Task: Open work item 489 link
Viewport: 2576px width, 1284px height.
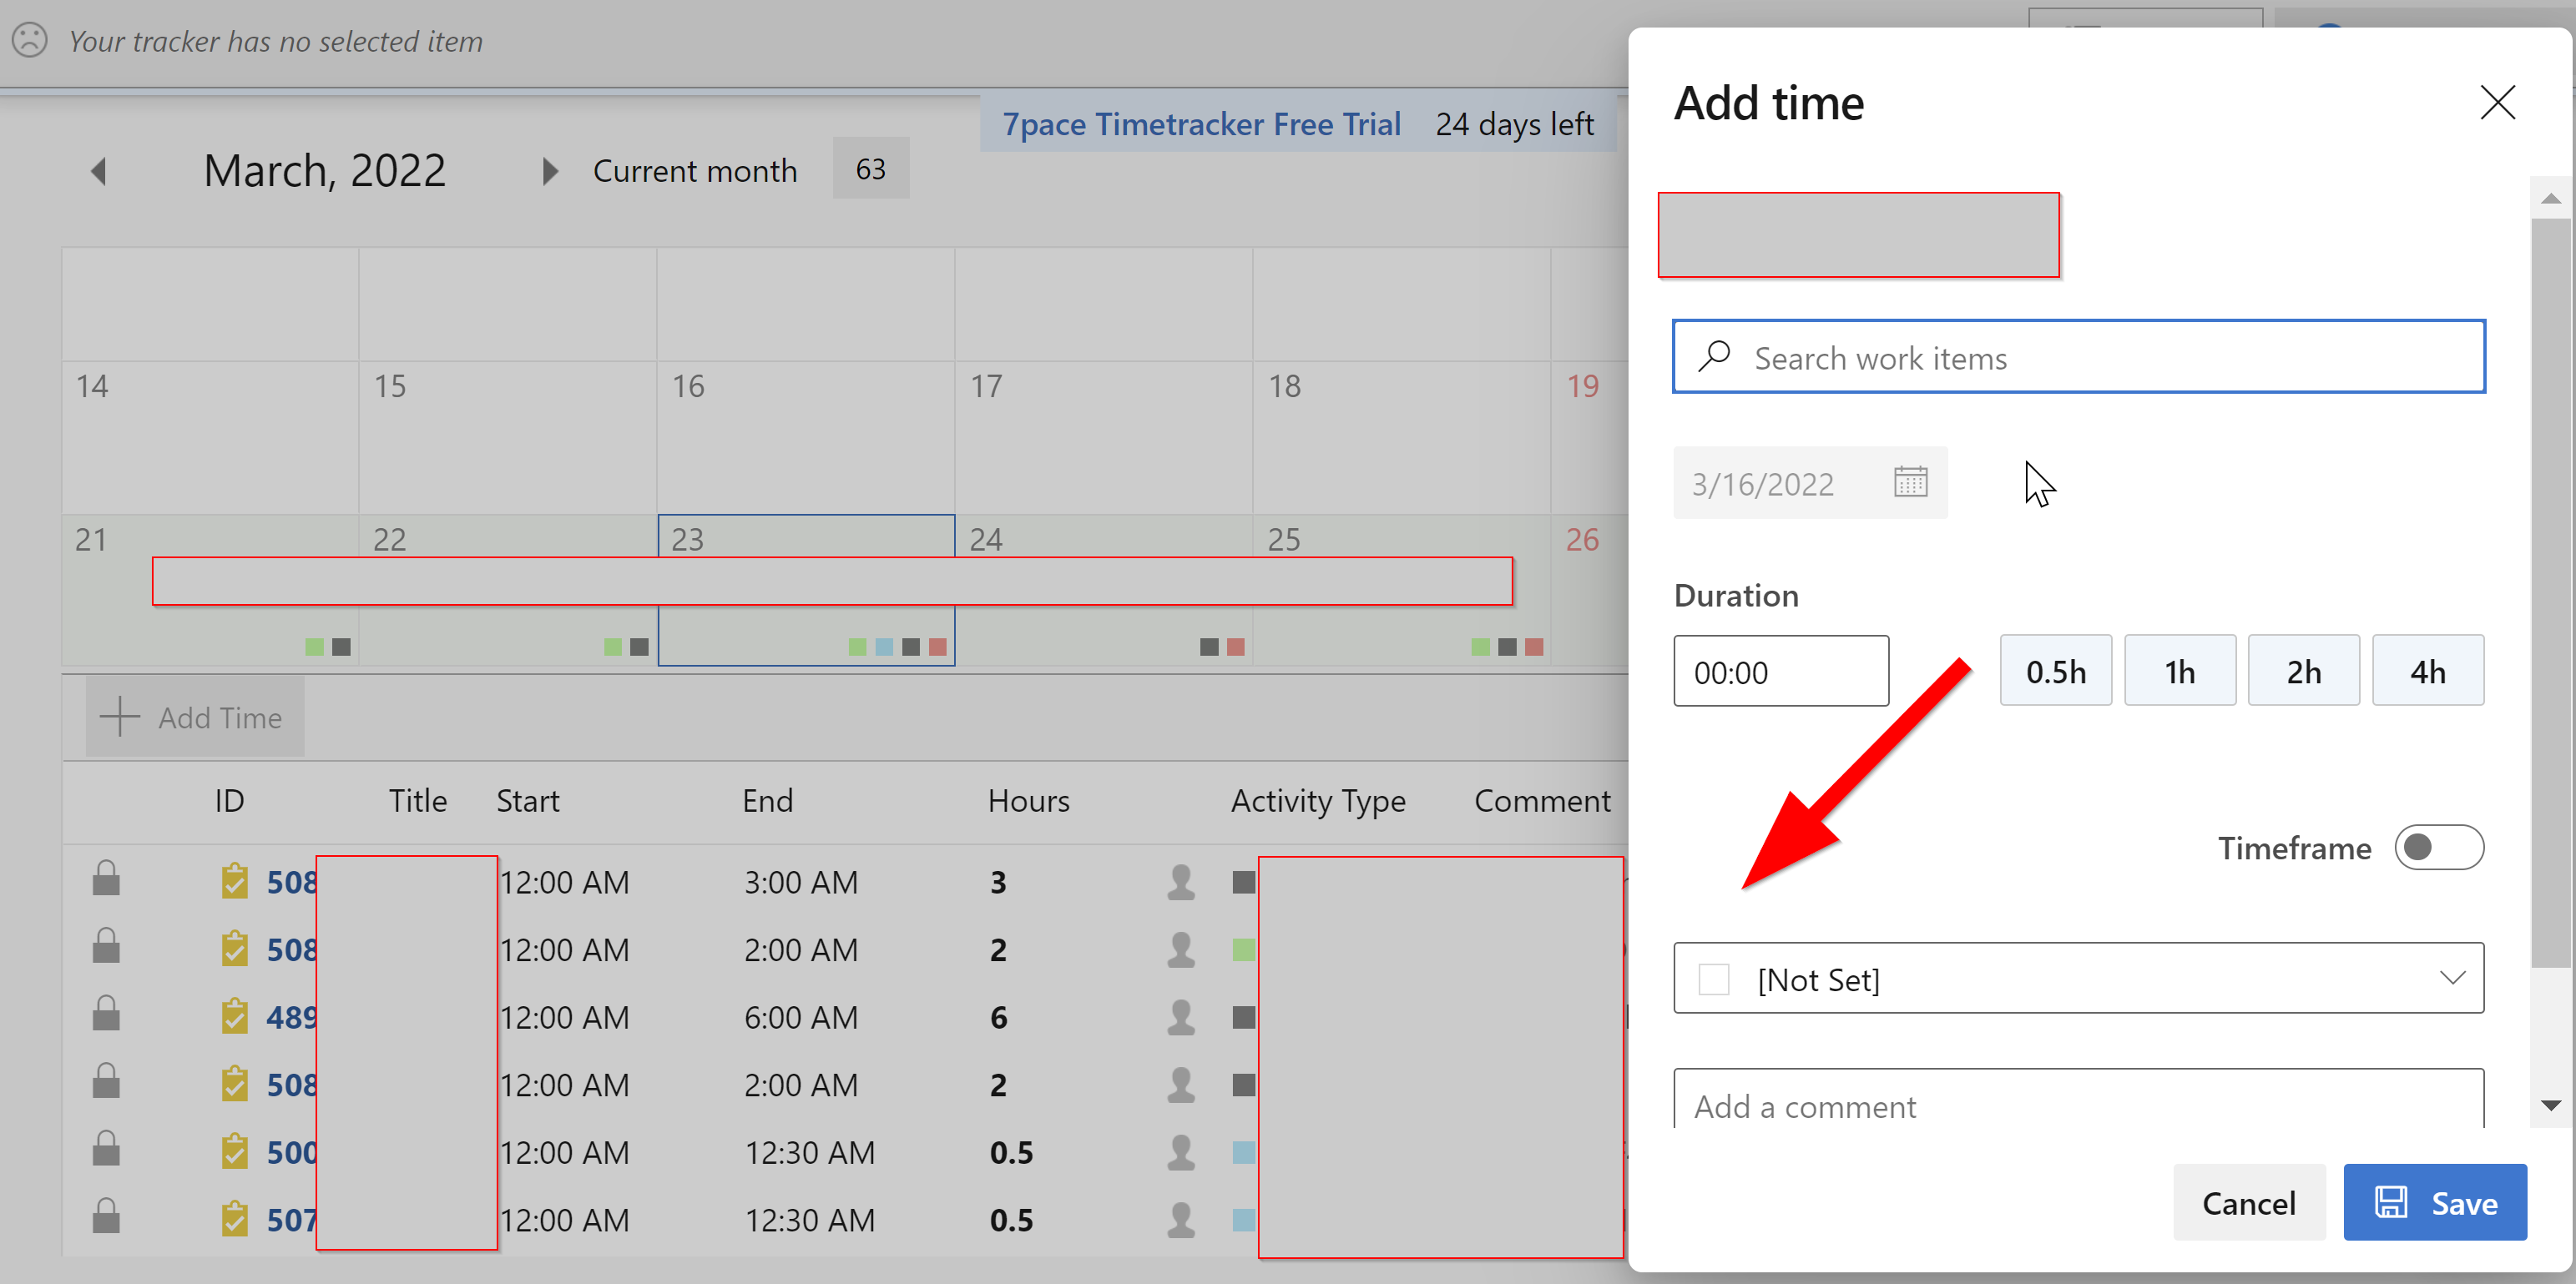Action: [x=291, y=1016]
